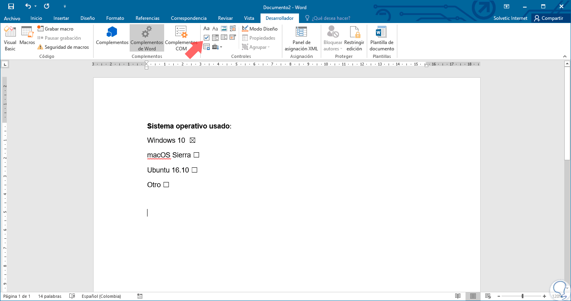Insert a plain text content control
This screenshot has width=571, height=301.
(x=215, y=29)
